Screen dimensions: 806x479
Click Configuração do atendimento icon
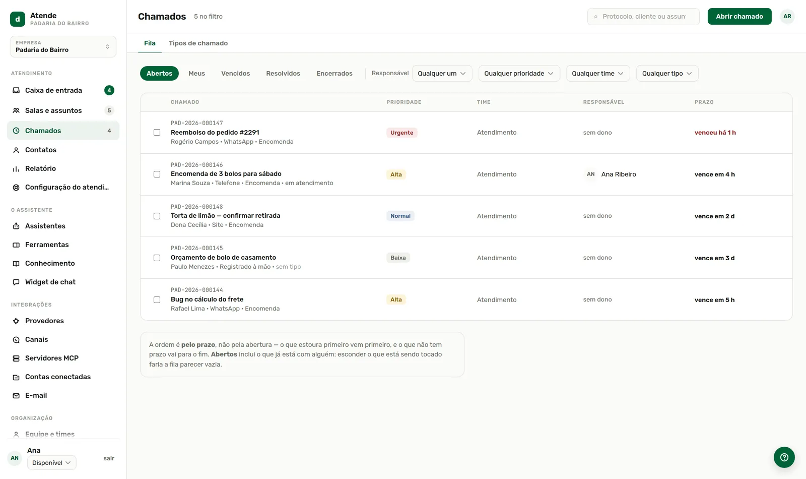(x=16, y=188)
